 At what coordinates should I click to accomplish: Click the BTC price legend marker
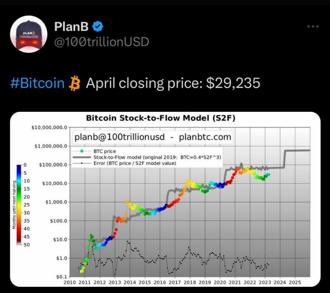click(x=82, y=151)
